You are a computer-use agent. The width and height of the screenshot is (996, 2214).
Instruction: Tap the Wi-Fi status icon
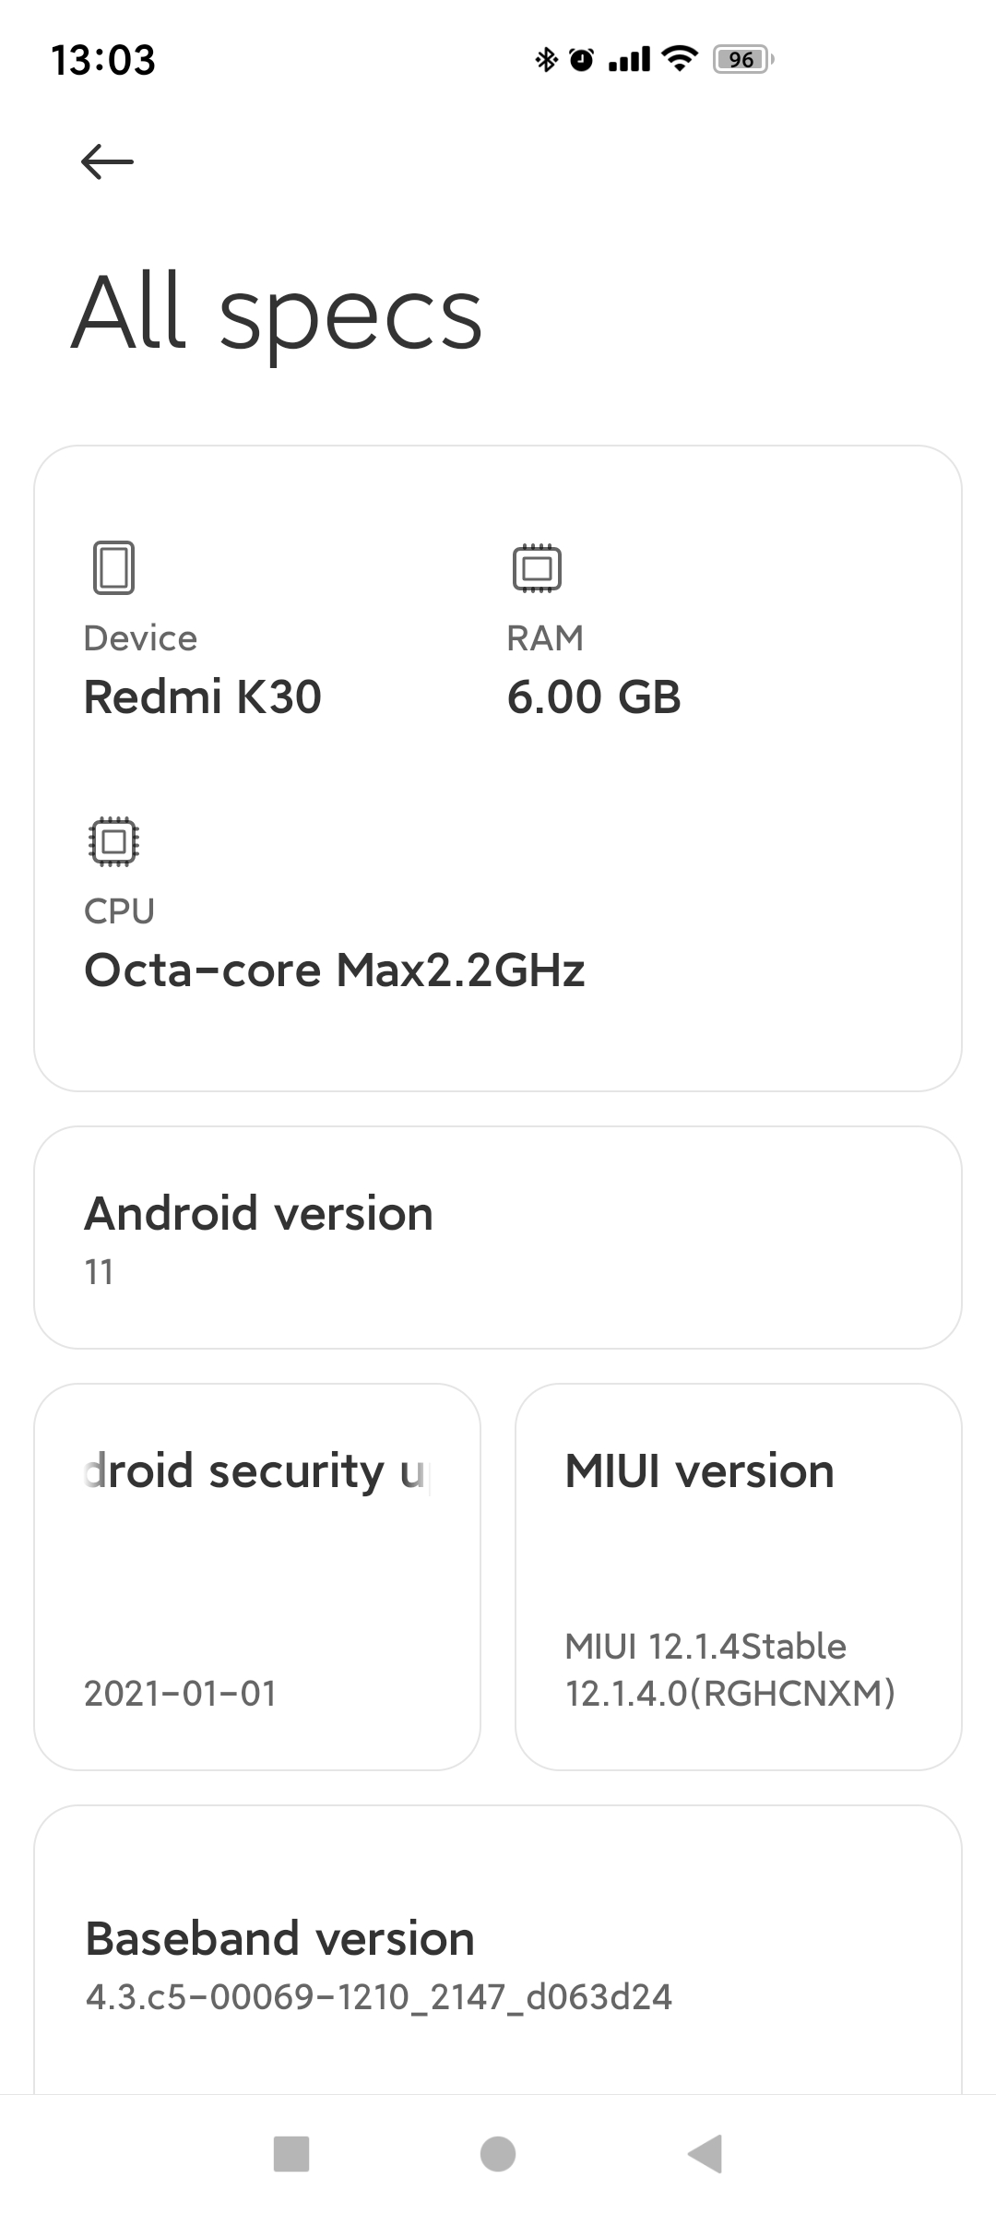(681, 60)
